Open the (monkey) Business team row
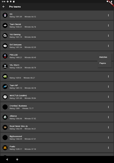114x163 pixels. 57,107
